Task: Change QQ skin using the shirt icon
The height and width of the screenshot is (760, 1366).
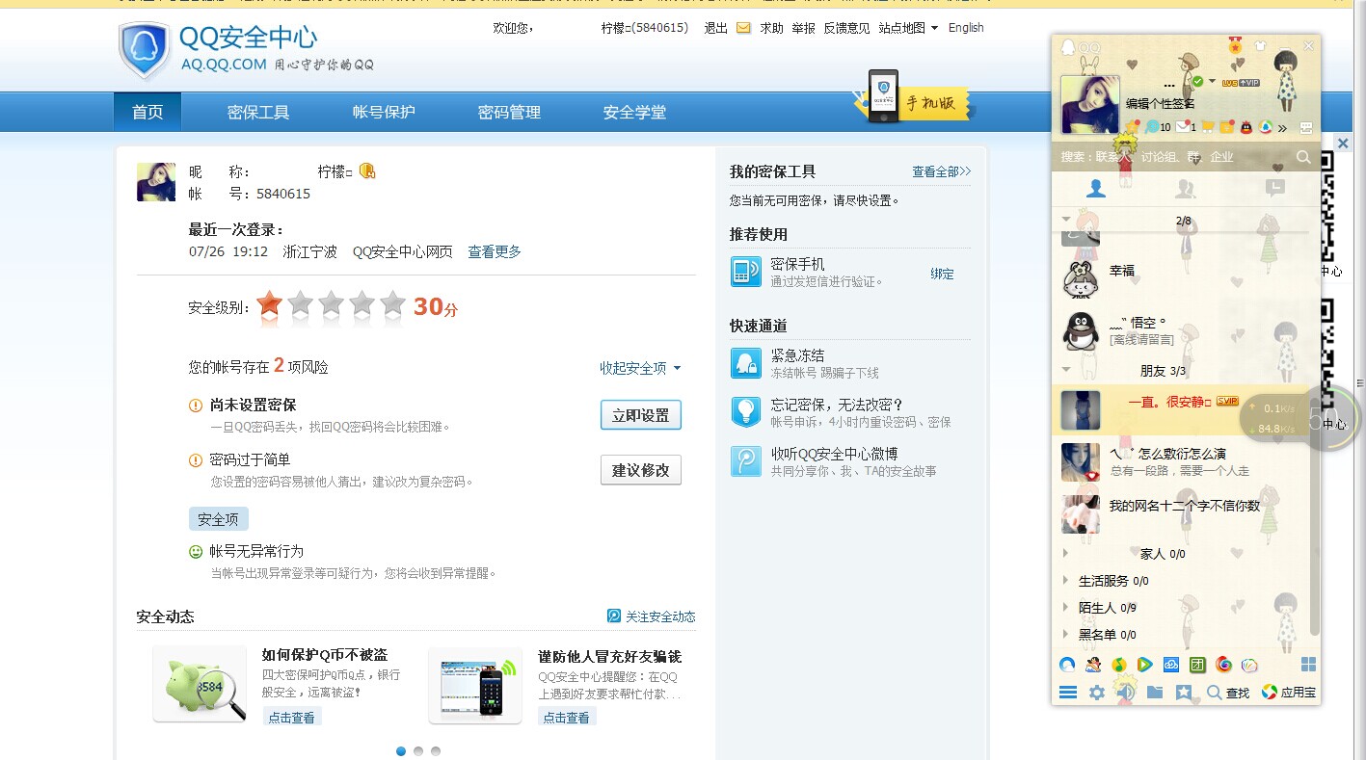Action: click(1260, 45)
